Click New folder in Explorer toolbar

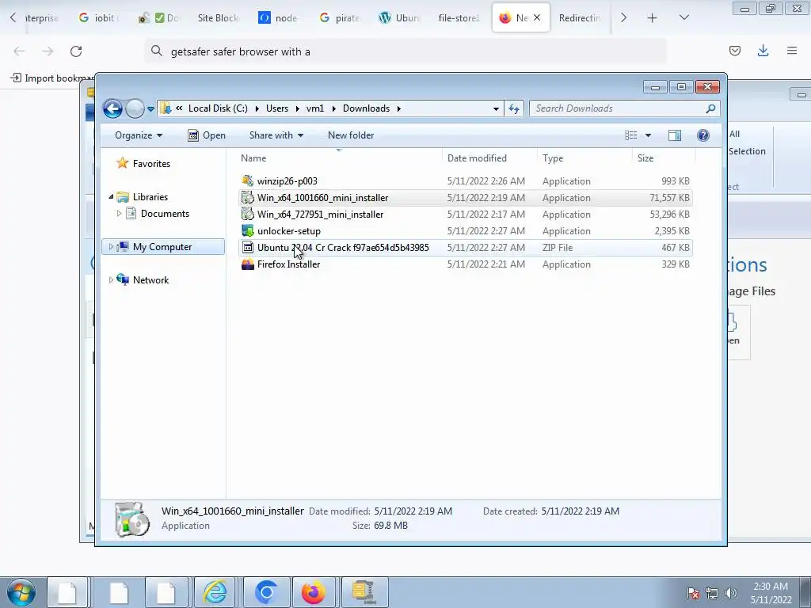click(351, 135)
